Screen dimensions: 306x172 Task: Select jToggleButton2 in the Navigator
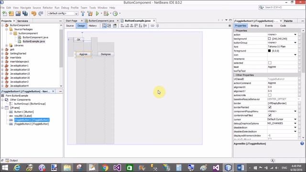[x=32, y=124]
